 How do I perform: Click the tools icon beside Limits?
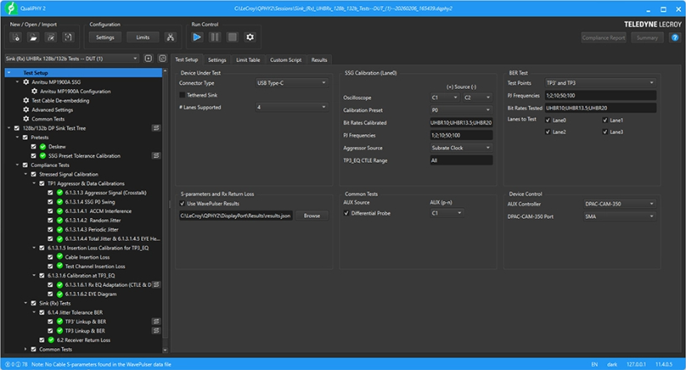click(x=170, y=37)
